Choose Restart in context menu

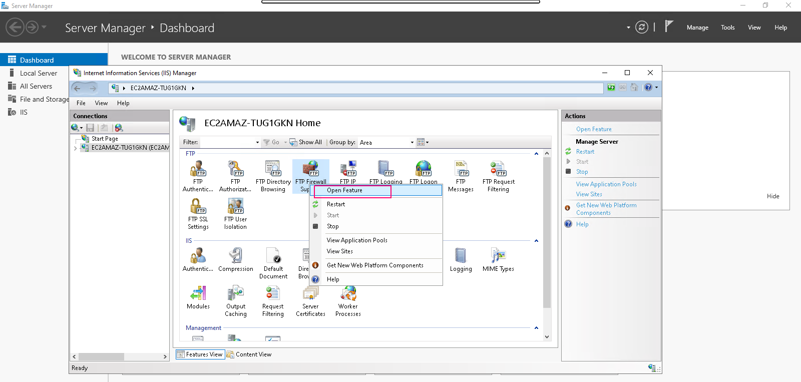tap(376, 204)
